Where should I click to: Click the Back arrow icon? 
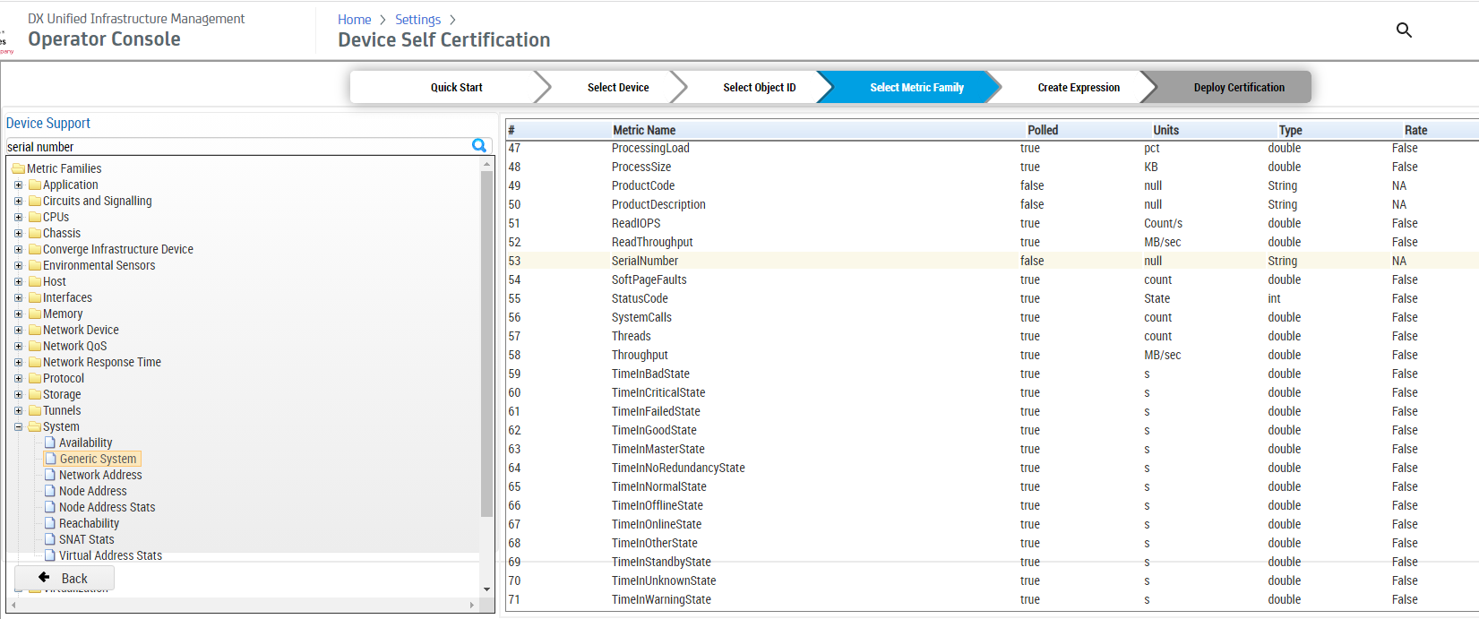(x=44, y=578)
